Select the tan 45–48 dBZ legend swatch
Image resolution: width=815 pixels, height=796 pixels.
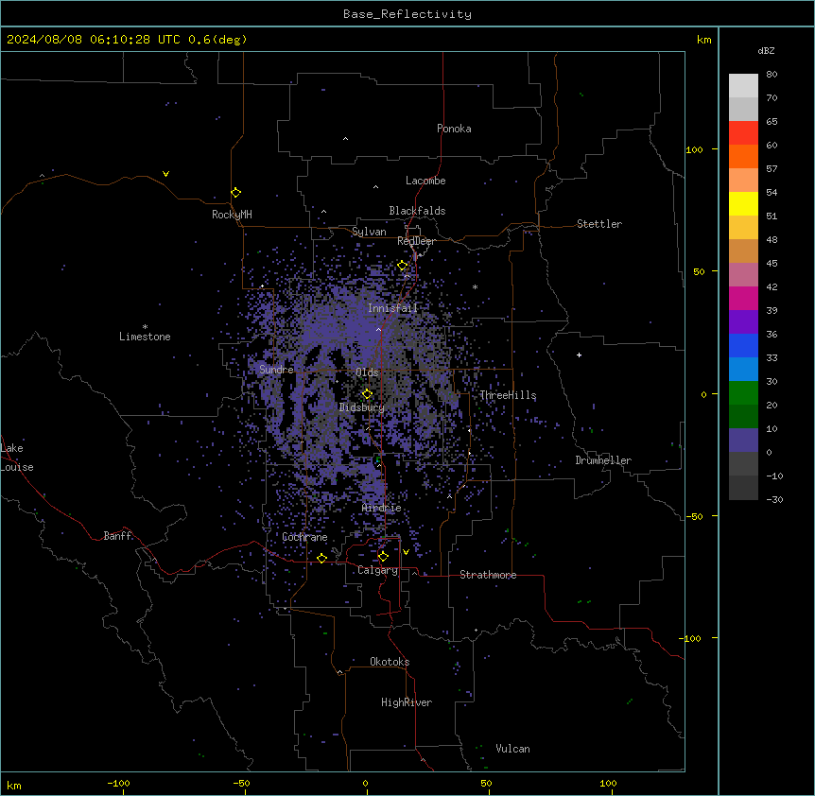click(743, 251)
